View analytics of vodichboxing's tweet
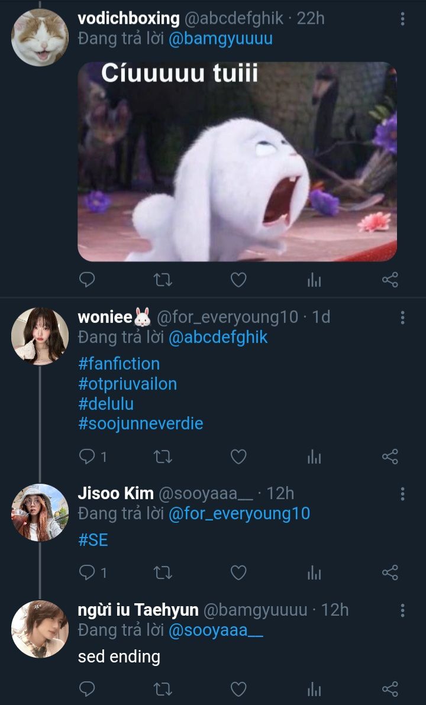The width and height of the screenshot is (426, 705). coord(314,280)
